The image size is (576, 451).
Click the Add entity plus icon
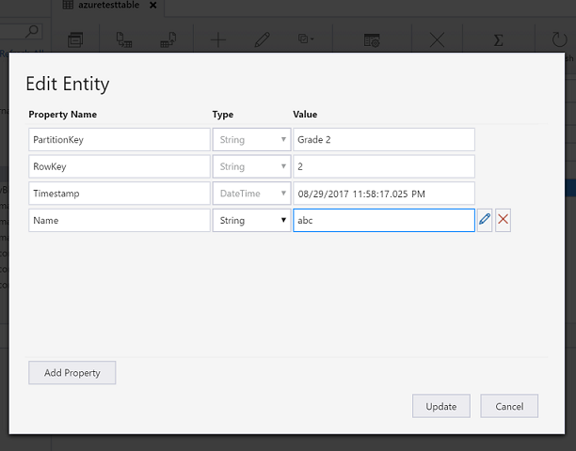[218, 40]
